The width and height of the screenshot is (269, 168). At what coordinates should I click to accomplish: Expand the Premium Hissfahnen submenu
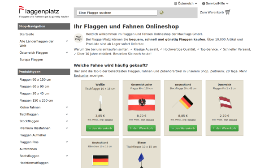click(67, 128)
